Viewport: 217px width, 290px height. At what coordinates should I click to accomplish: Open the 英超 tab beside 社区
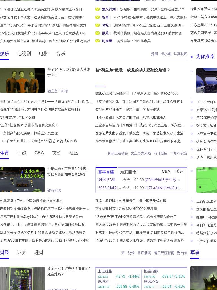pyautogui.click(x=56, y=153)
